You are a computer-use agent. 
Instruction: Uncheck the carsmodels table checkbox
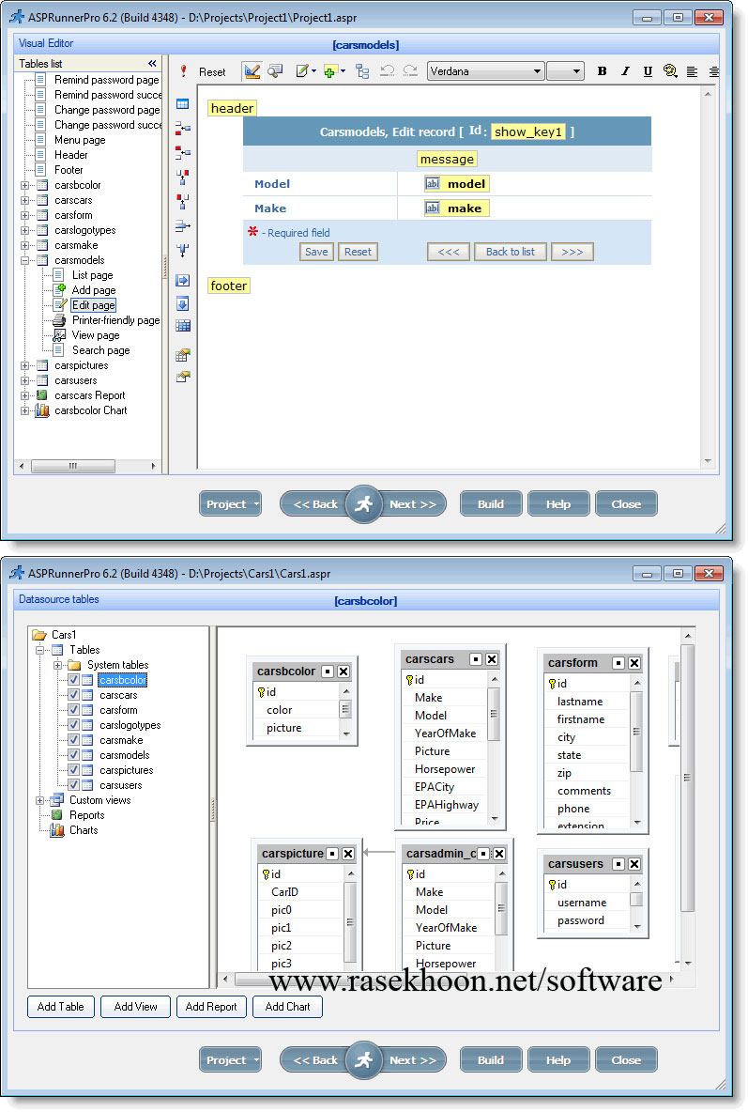coord(73,754)
